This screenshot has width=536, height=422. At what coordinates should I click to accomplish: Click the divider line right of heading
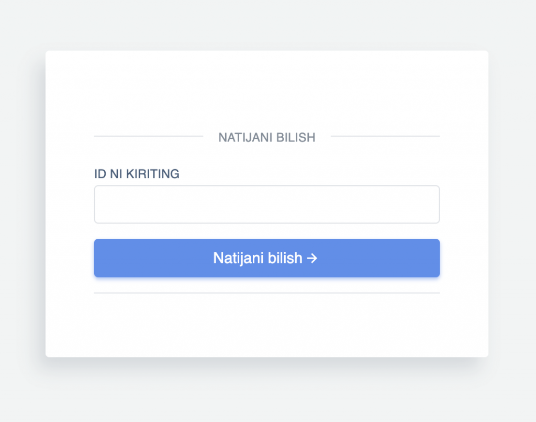click(385, 136)
